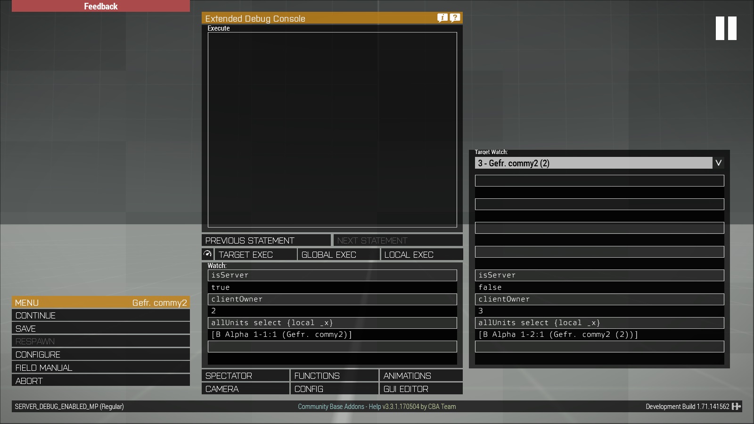The height and width of the screenshot is (424, 754).
Task: Choose Save in the pause menu
Action: (101, 328)
